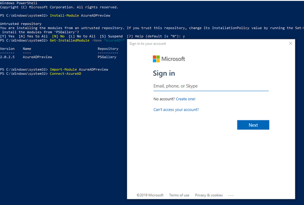Click the Sign in heading

click(164, 73)
